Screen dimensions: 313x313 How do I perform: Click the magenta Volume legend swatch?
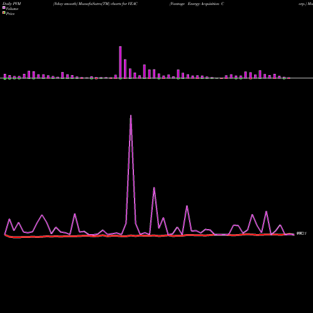tap(4, 8)
